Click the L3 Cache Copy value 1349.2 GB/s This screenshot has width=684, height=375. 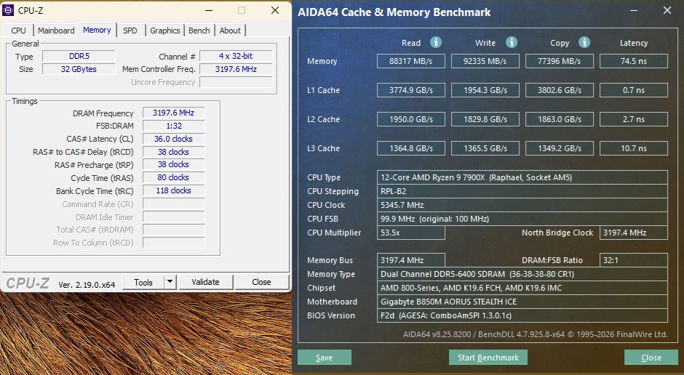(560, 148)
